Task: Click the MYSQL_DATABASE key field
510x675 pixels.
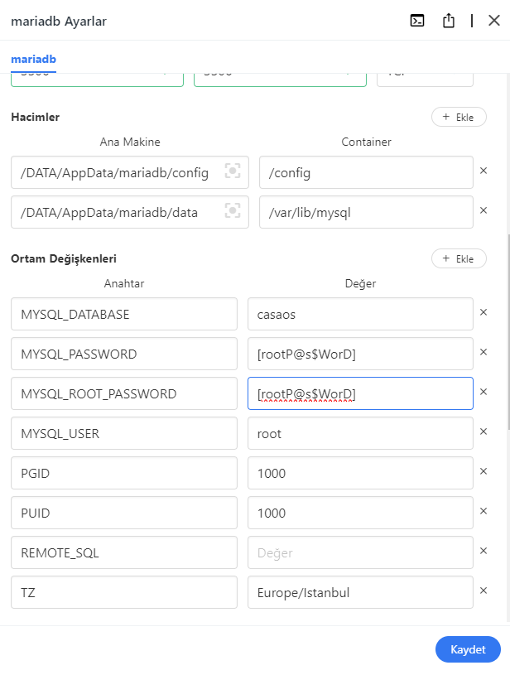Action: click(x=124, y=314)
